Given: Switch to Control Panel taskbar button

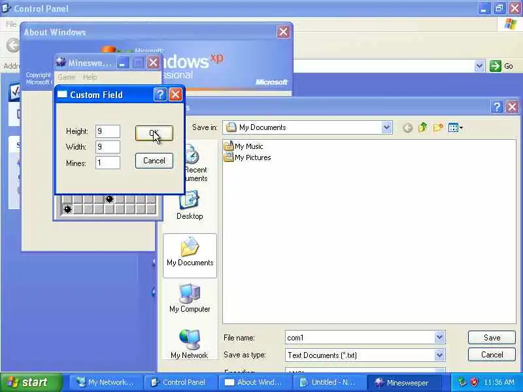Looking at the screenshot, I should click(180, 382).
